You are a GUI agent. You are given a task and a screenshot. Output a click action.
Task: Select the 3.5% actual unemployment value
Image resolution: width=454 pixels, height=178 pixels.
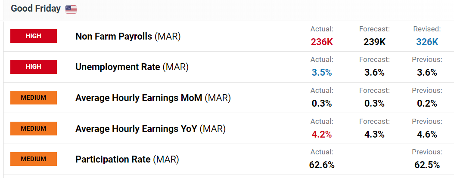(322, 73)
